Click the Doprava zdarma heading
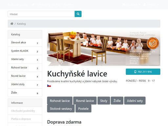This screenshot has height=126, width=168. 64,122
